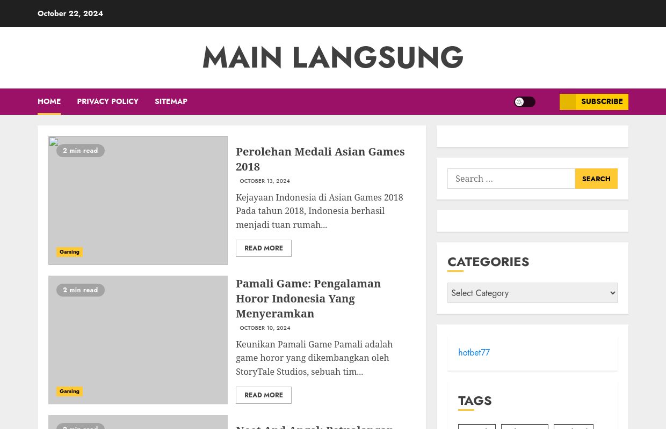Click the October 22, 2024 header date
666x429 pixels.
point(70,13)
